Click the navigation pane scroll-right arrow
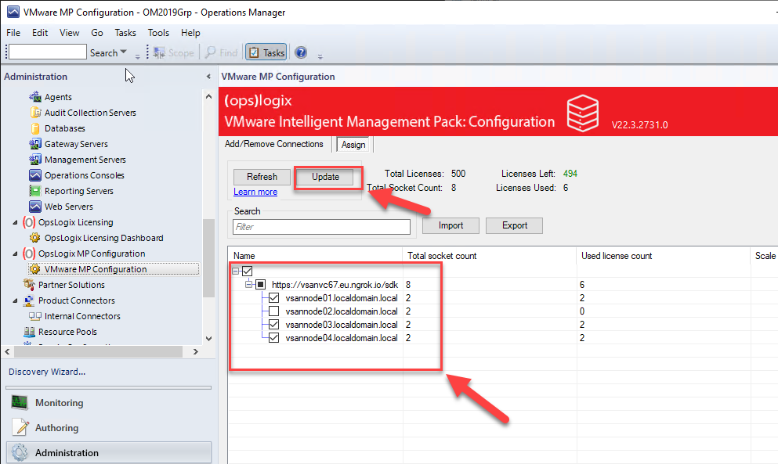778x464 pixels. 196,351
